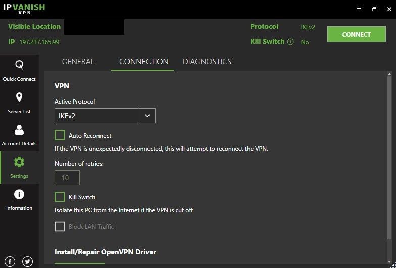Click the scrollbar down arrow
The image size is (396, 268).
pyautogui.click(x=389, y=261)
